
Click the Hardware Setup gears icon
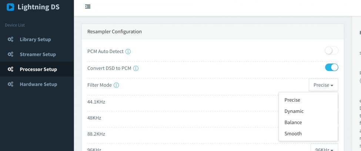11,84
